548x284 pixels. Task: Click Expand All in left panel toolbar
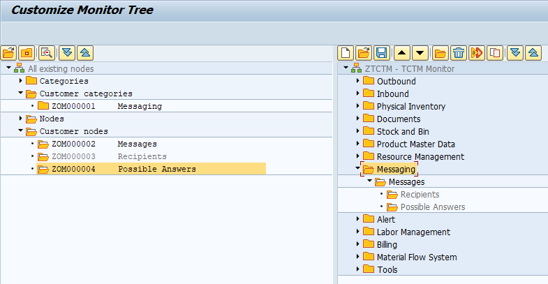(x=66, y=52)
